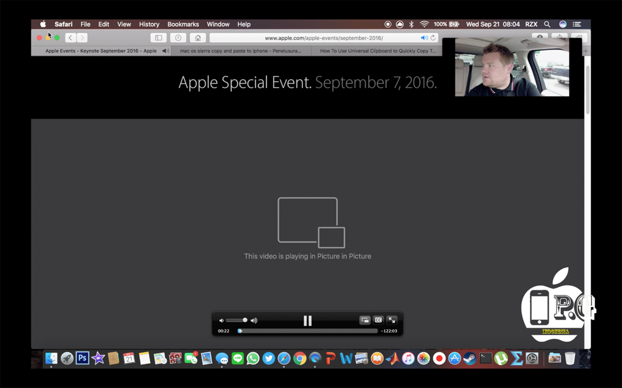Screen dimensions: 622x388
Task: Open the Safari menu
Action: (x=64, y=24)
